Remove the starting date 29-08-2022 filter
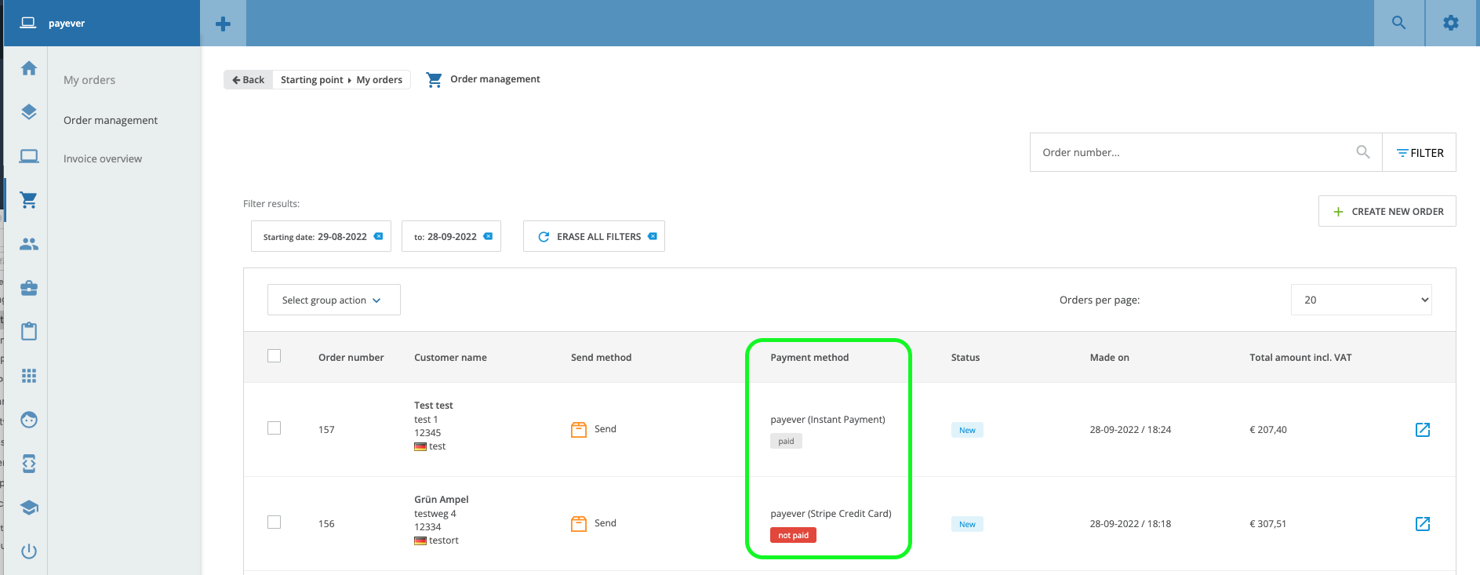Screen dimensions: 1480x575 [x=379, y=236]
